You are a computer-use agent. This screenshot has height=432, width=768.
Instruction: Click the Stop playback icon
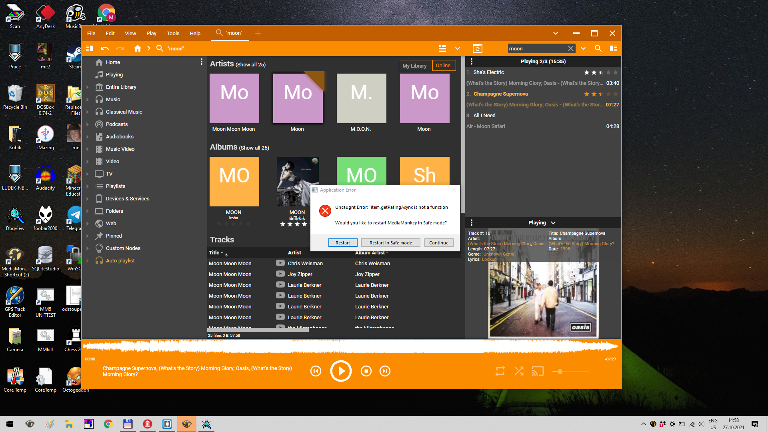click(366, 371)
